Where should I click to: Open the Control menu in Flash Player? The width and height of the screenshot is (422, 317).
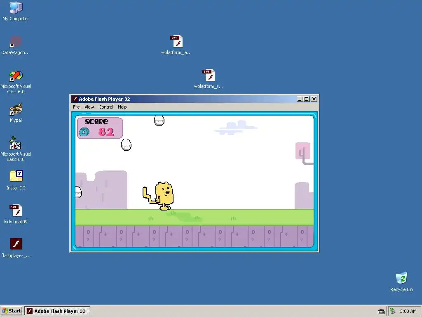[106, 107]
